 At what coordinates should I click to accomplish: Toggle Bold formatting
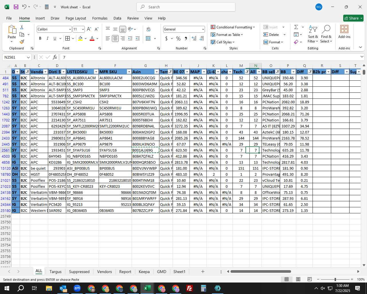click(x=40, y=38)
